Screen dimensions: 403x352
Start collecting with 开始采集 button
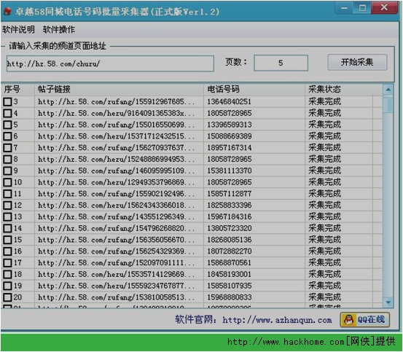tap(357, 62)
